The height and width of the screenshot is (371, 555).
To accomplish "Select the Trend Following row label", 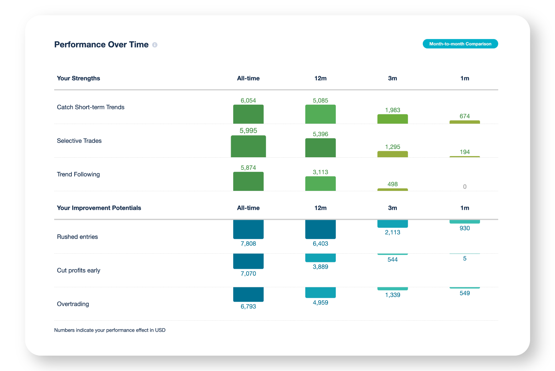I will click(78, 174).
